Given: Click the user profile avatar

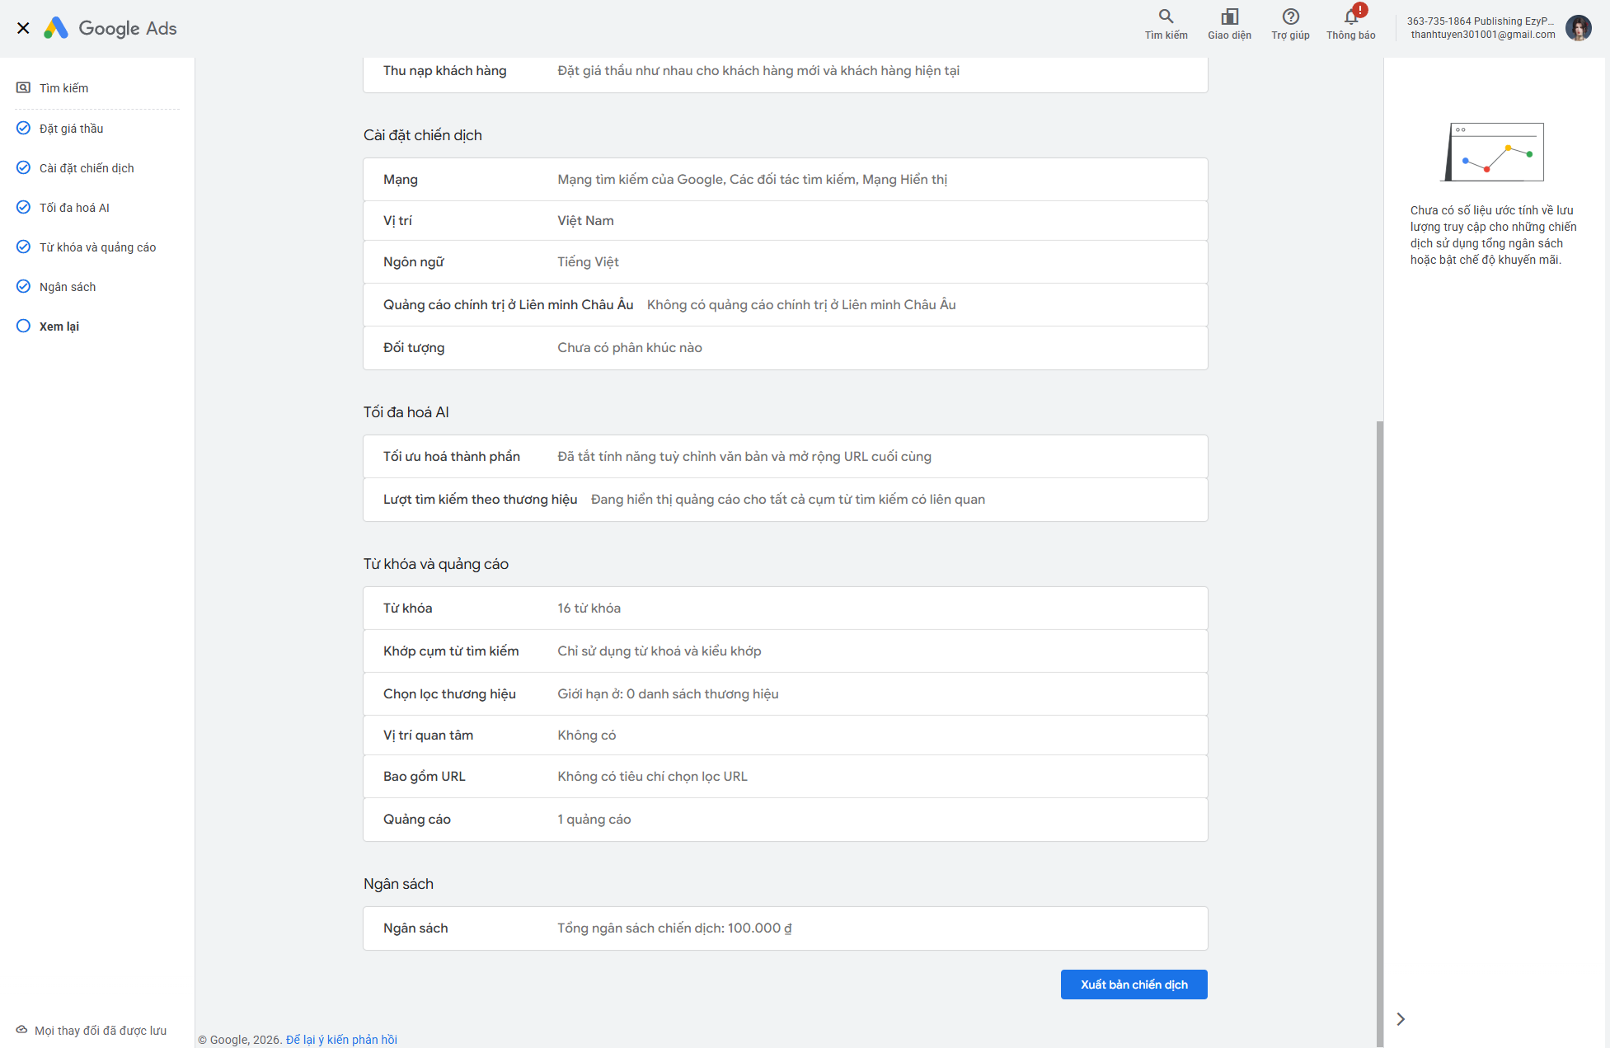Looking at the screenshot, I should [1578, 28].
